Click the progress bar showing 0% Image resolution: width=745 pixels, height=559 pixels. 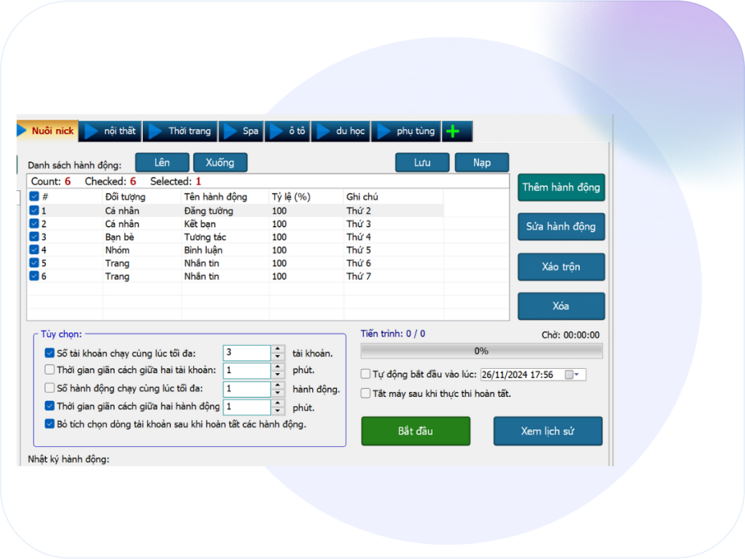click(482, 351)
